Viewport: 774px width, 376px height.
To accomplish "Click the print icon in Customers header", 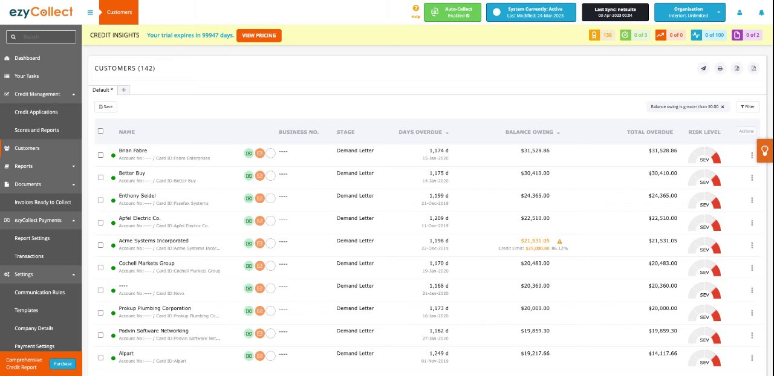I will pyautogui.click(x=720, y=68).
